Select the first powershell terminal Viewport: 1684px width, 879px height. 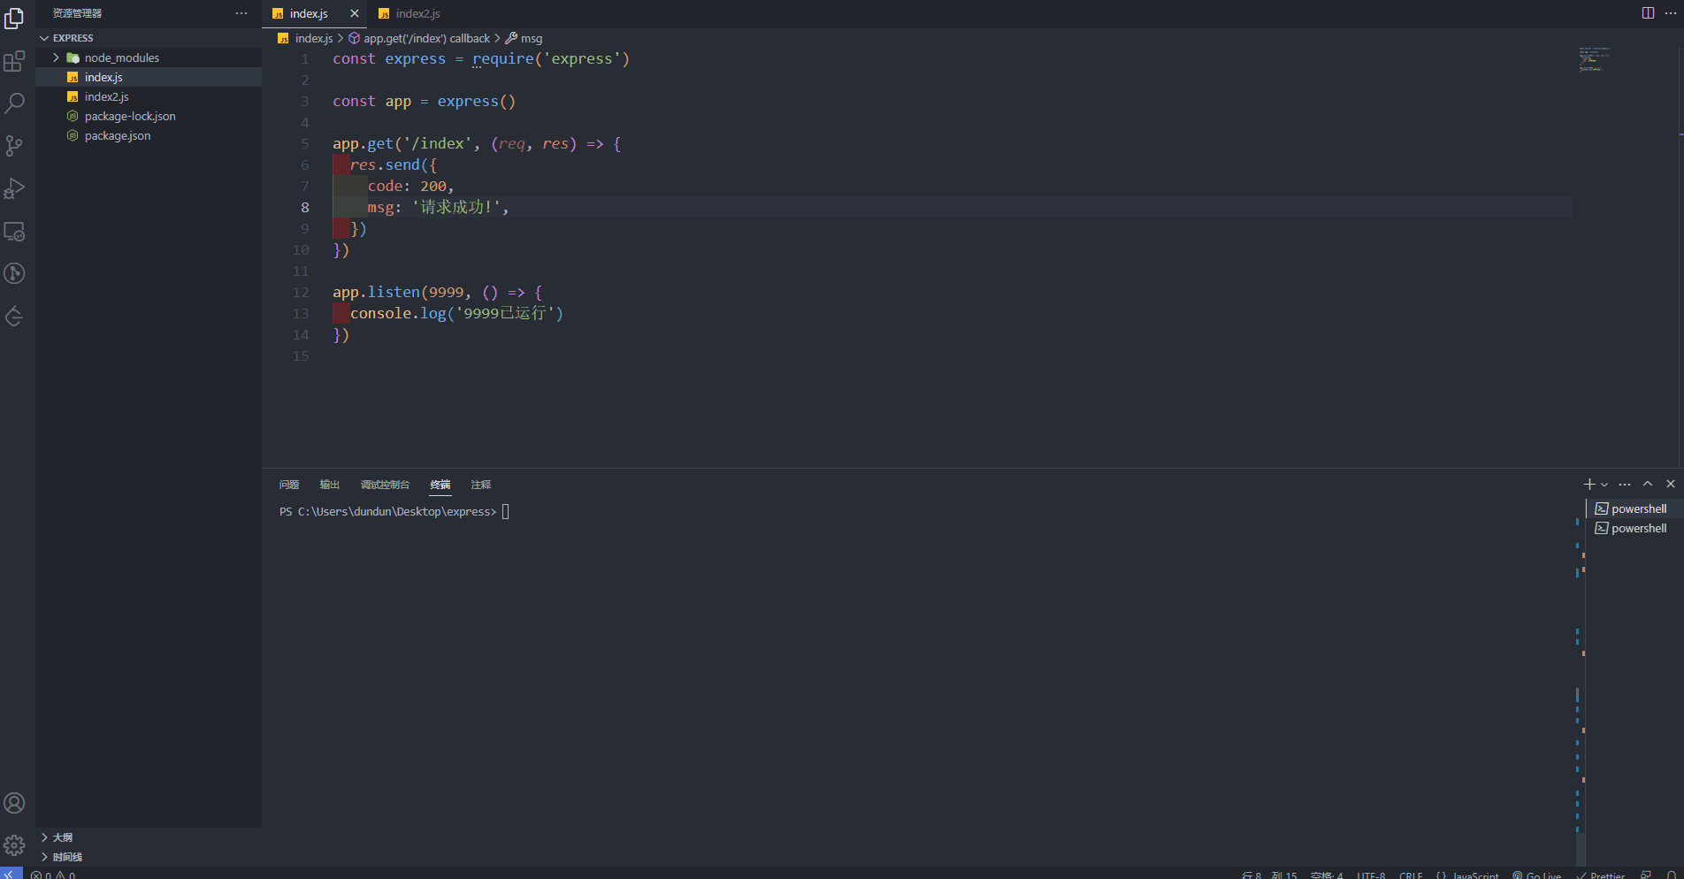click(1634, 508)
